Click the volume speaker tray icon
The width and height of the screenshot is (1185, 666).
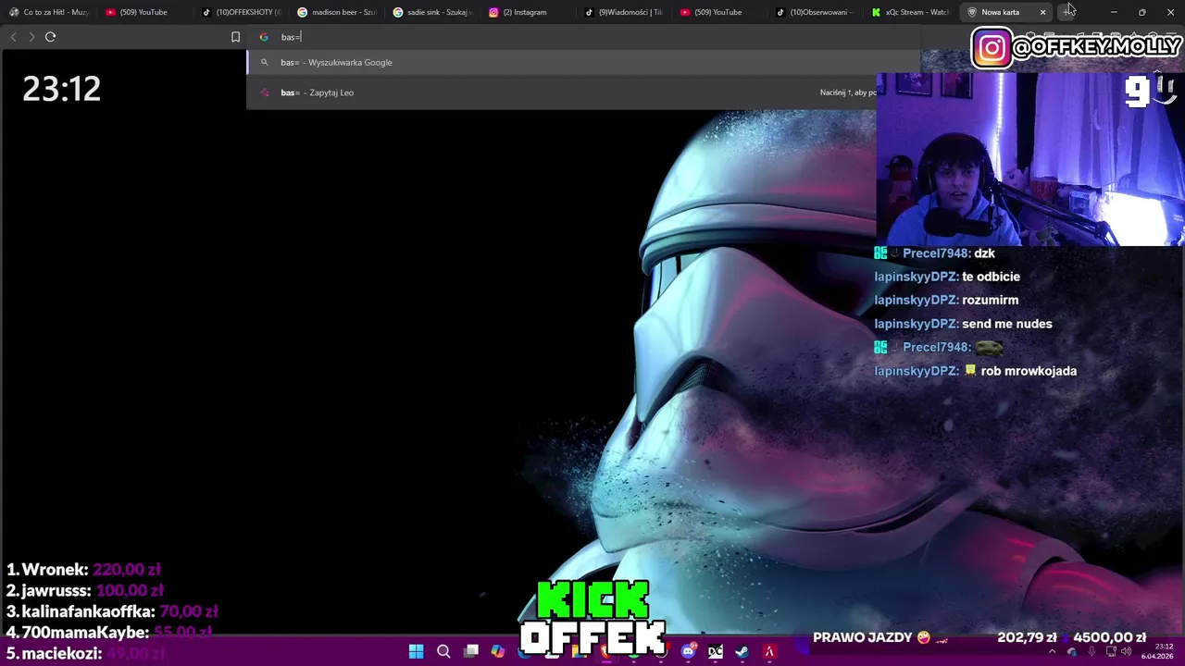click(1127, 652)
